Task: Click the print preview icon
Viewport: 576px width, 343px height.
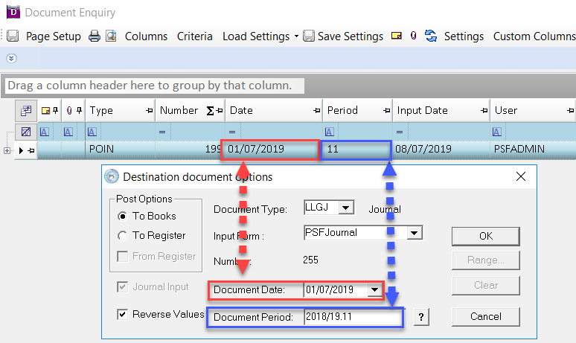Action: click(x=111, y=36)
